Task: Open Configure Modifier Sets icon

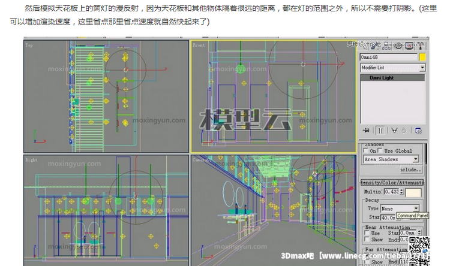Action: pos(418,131)
